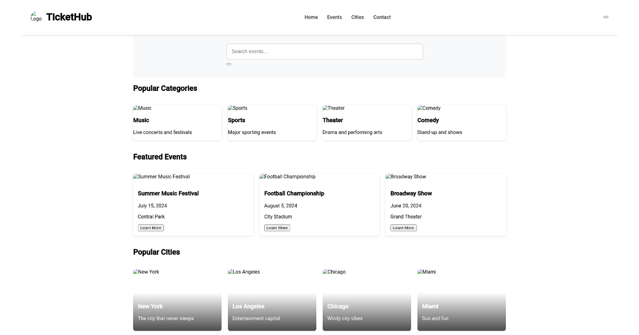Open the Comedy category title

[428, 120]
